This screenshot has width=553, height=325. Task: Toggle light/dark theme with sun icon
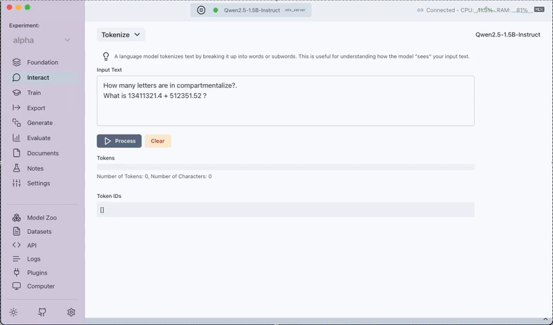click(14, 312)
